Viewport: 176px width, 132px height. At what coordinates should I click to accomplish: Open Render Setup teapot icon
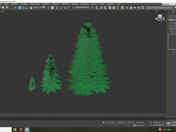pyautogui.click(x=127, y=8)
